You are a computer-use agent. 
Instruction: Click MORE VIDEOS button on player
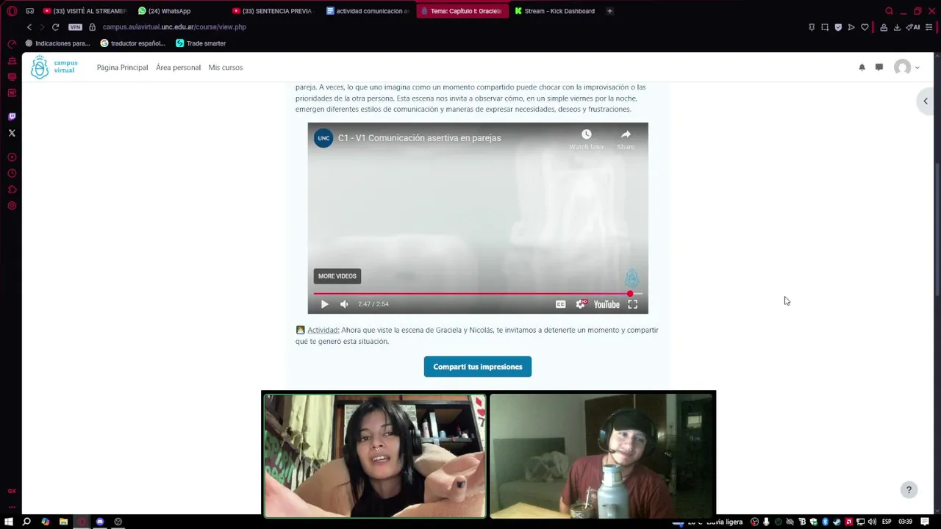[337, 276]
